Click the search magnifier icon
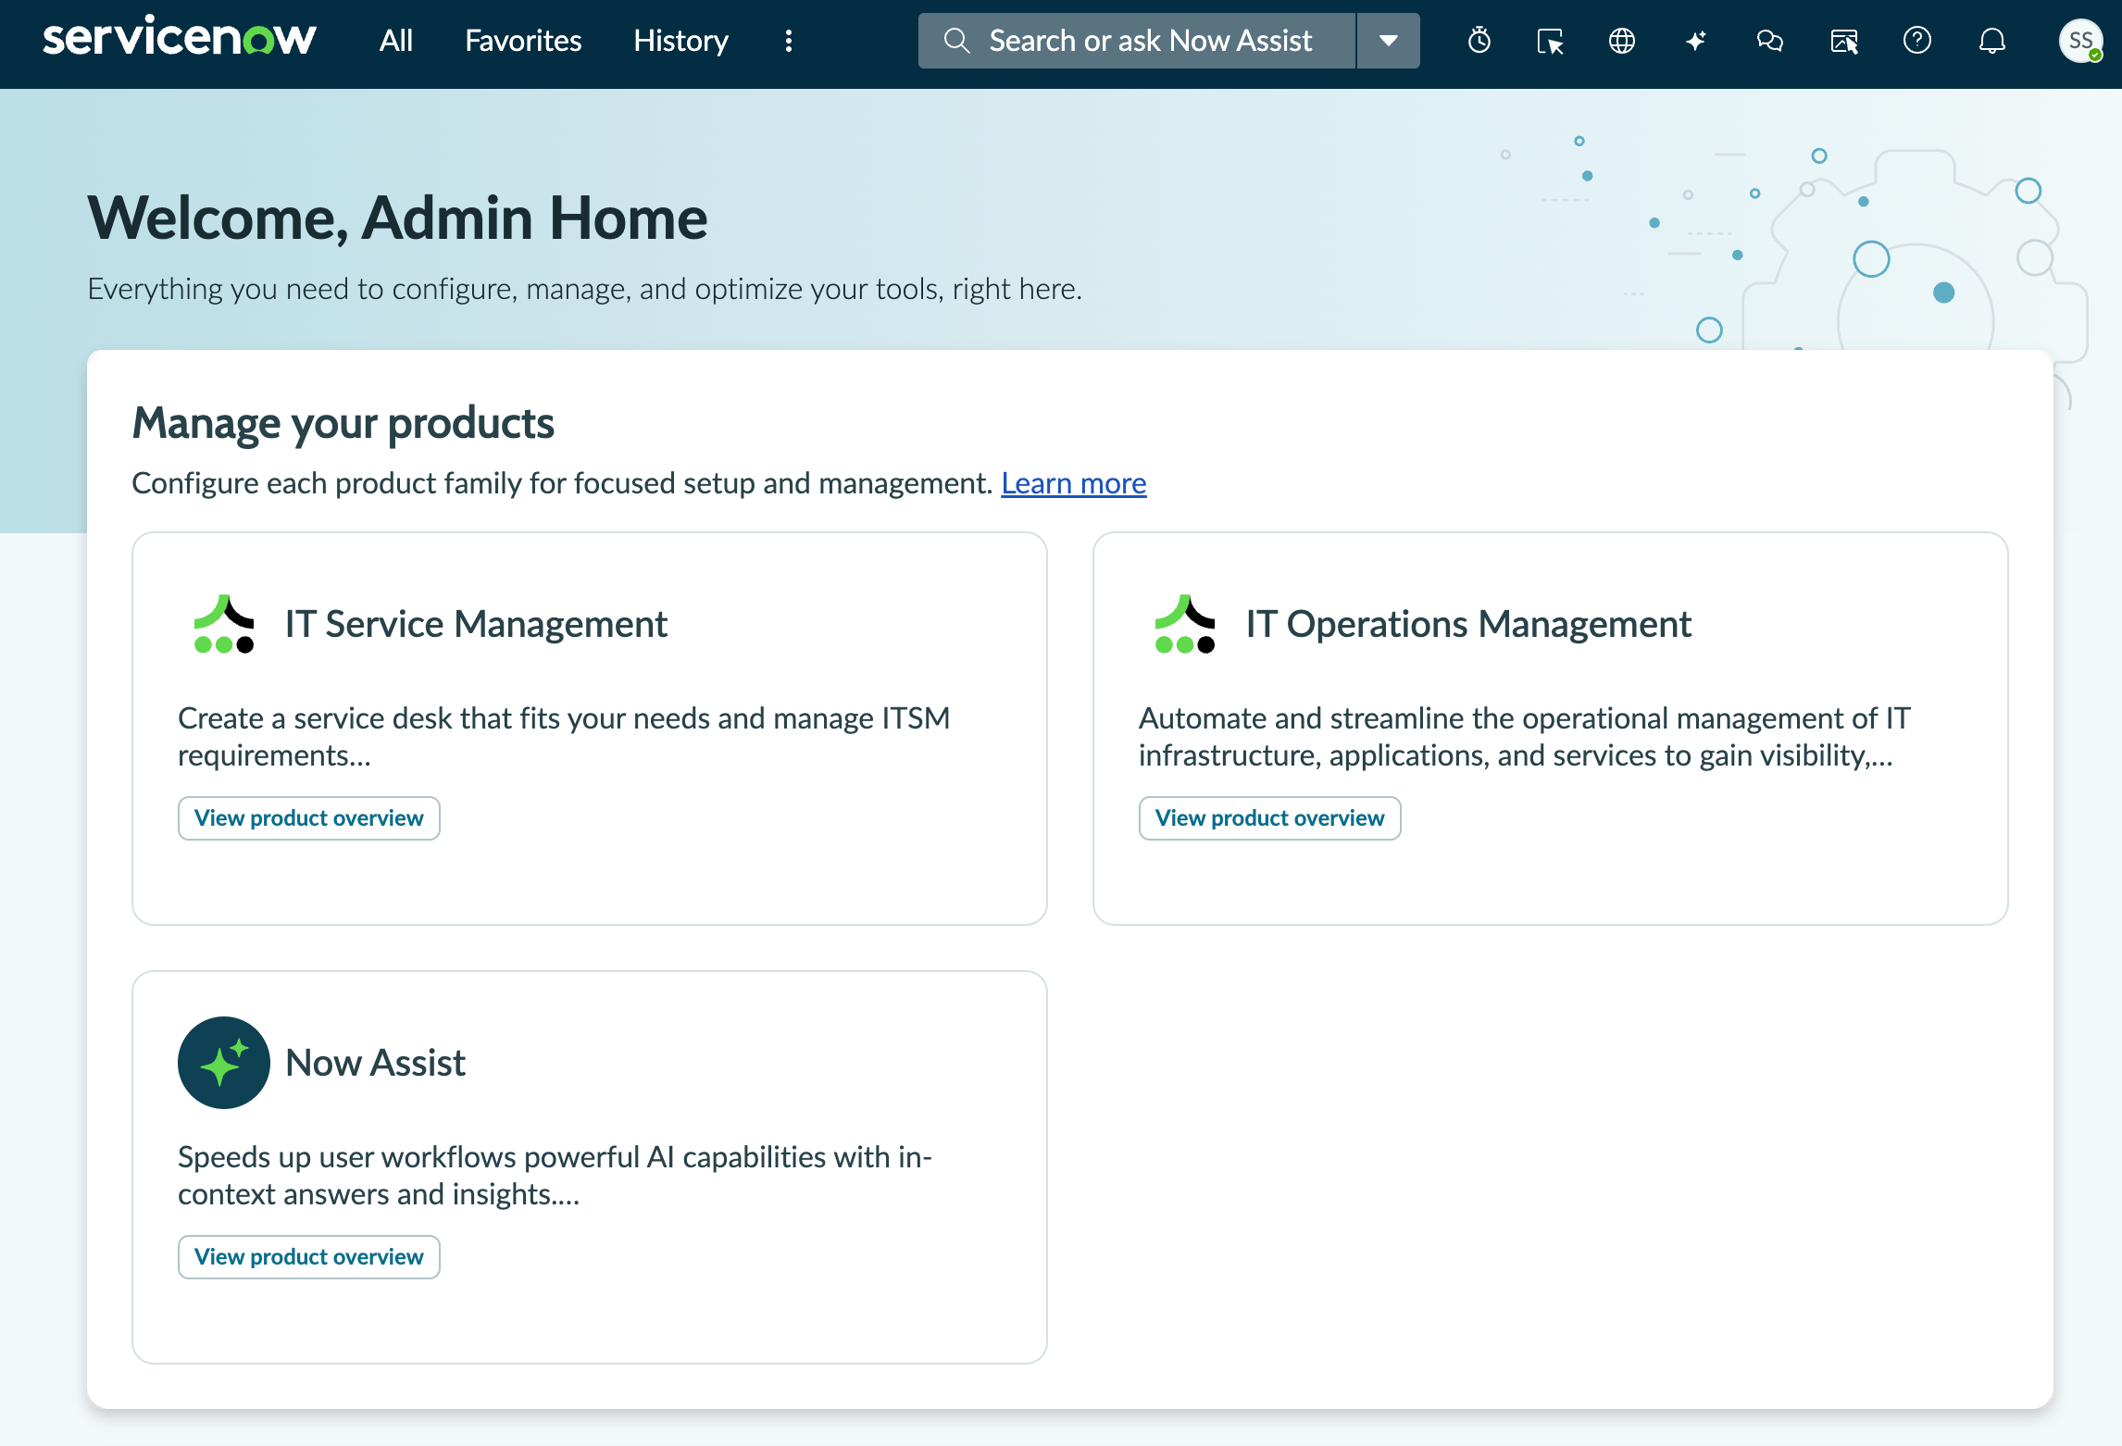 click(x=956, y=41)
